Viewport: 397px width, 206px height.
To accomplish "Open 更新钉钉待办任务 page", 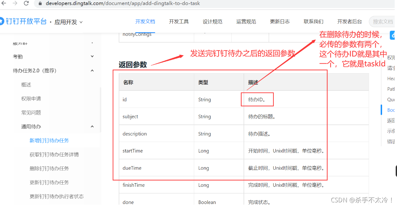I will (x=49, y=183).
